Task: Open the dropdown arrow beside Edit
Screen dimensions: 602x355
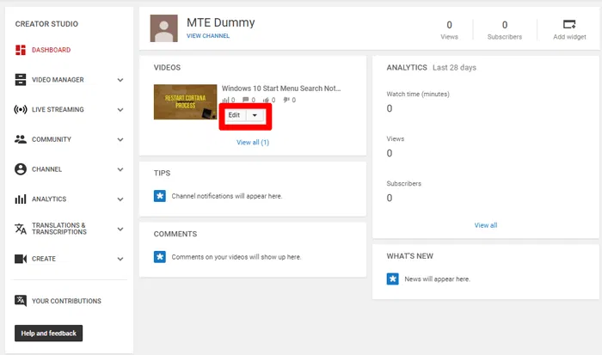Action: tap(255, 115)
